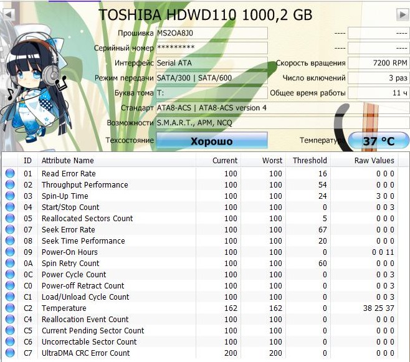This screenshot has width=410, height=362.
Task: Click the ID column header
Action: pos(27,160)
